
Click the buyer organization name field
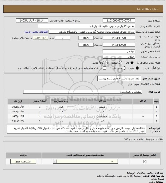click(86, 26)
